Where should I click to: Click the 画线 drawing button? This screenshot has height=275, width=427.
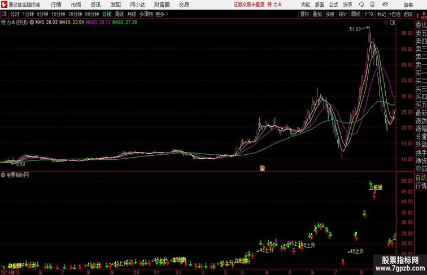coord(356,14)
